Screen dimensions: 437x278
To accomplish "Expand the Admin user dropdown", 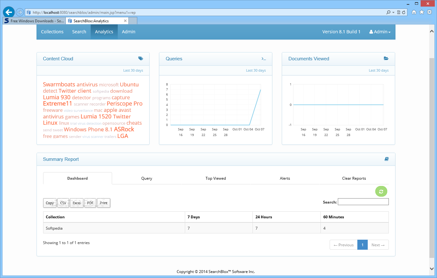I will [x=380, y=32].
